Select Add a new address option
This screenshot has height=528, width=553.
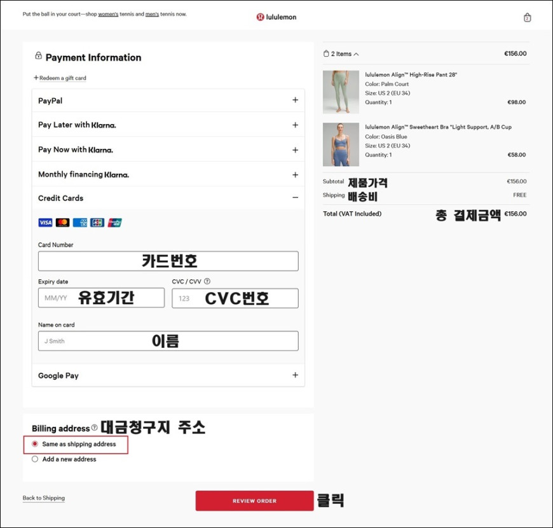coord(35,459)
